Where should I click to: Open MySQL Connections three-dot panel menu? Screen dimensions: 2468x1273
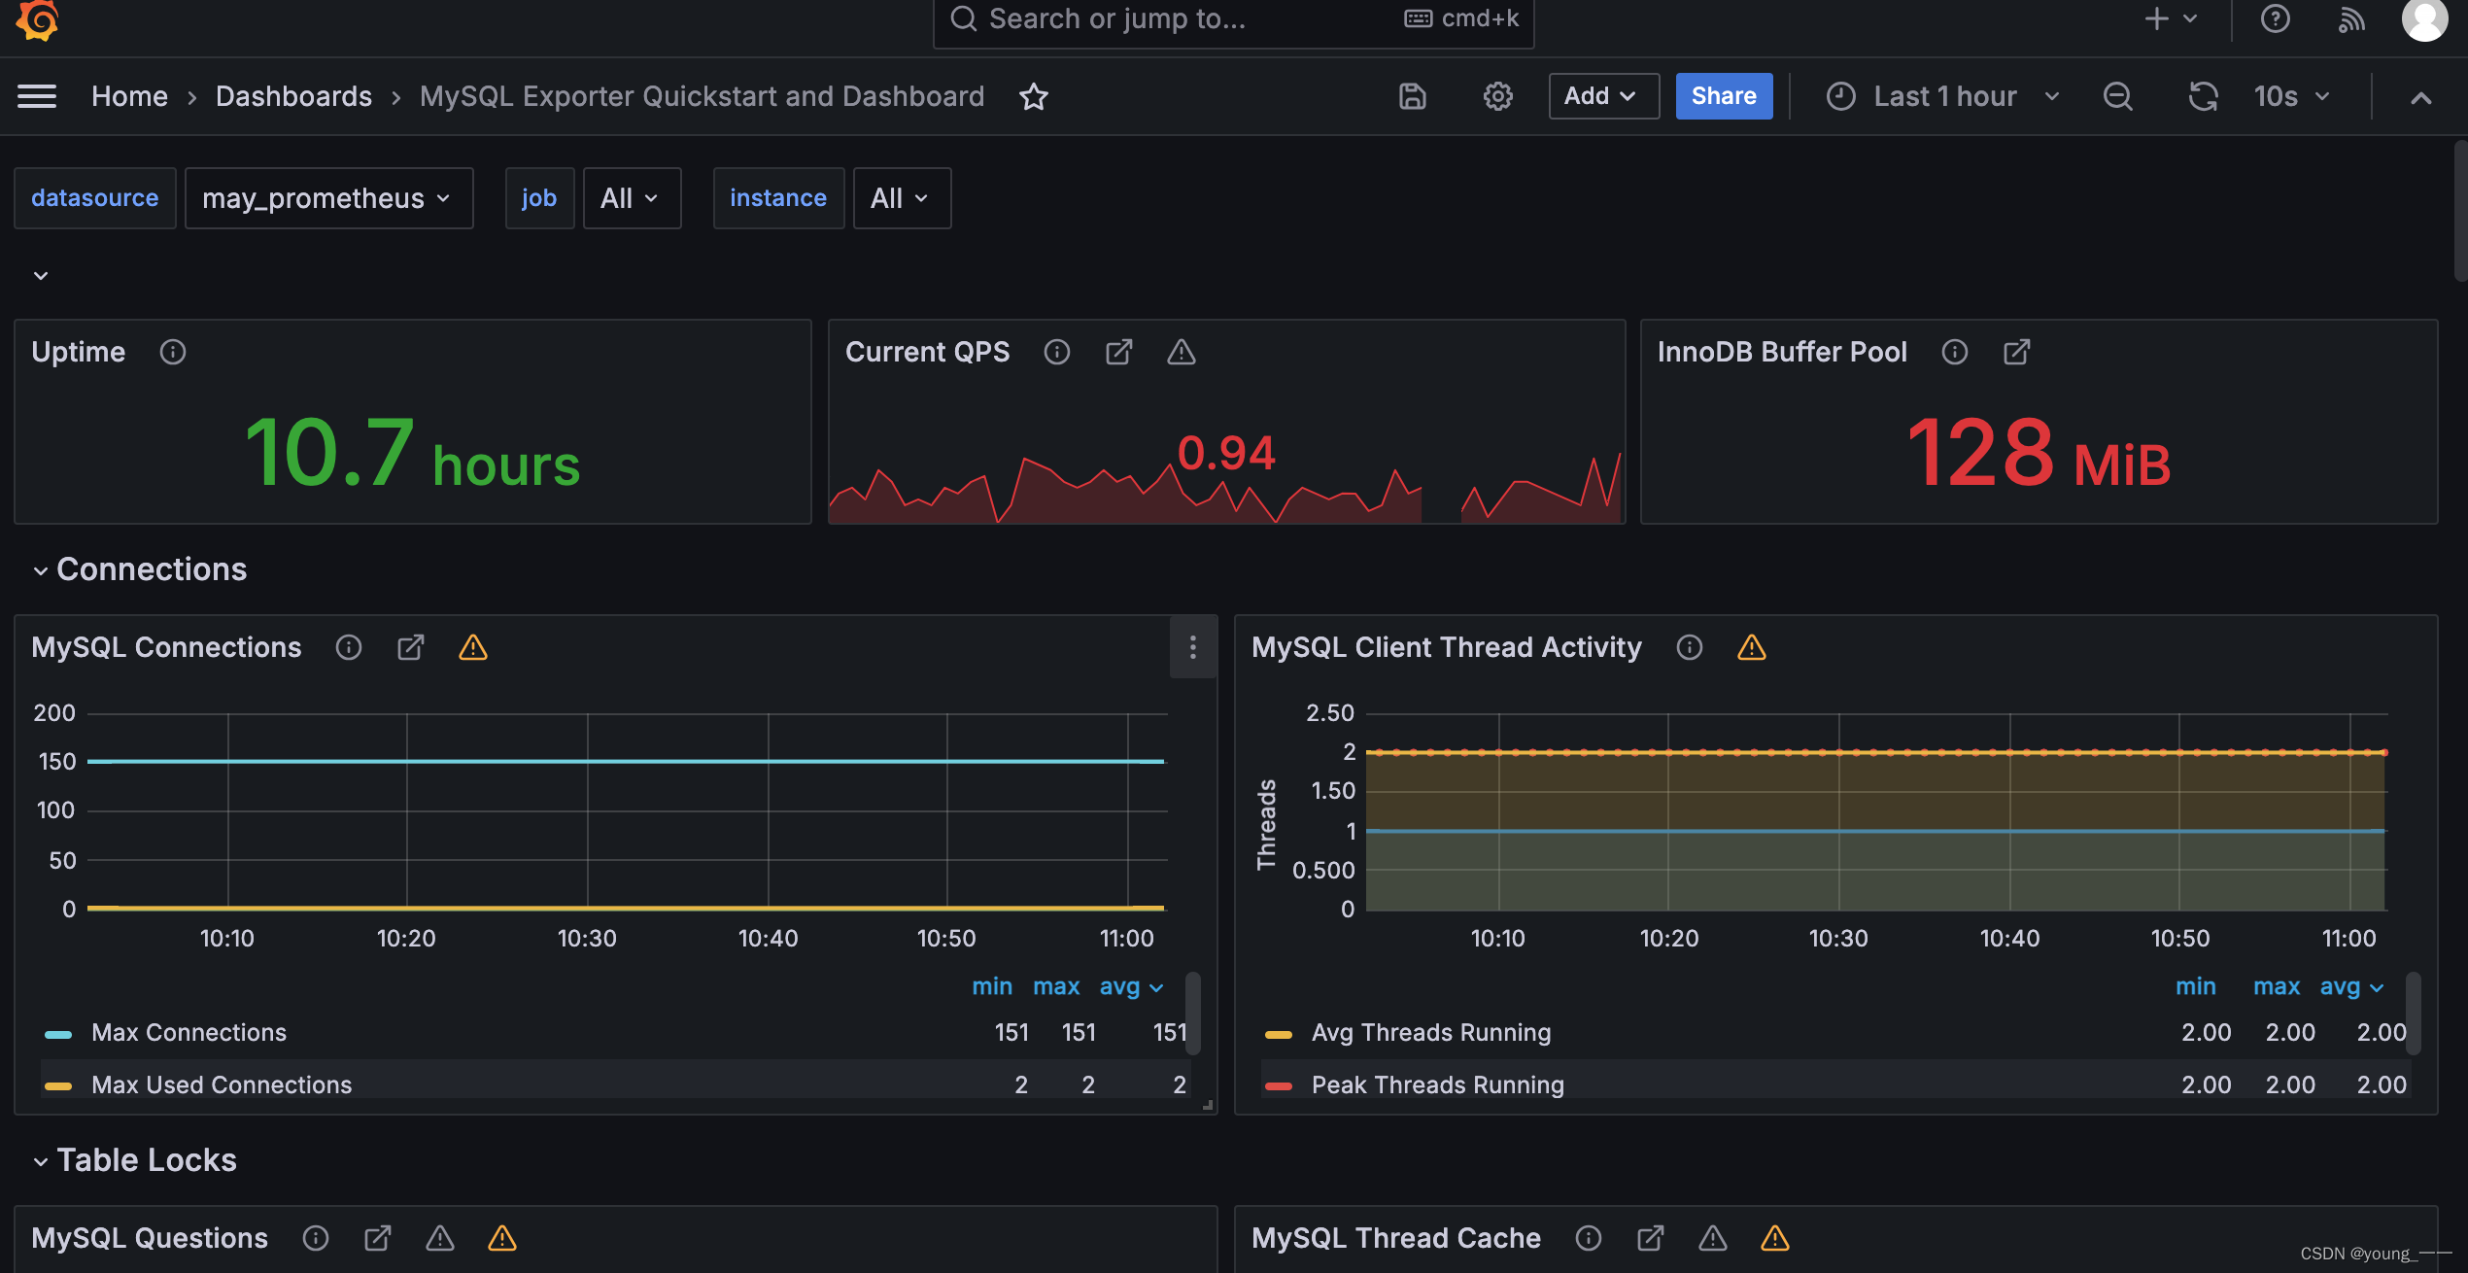click(x=1193, y=647)
